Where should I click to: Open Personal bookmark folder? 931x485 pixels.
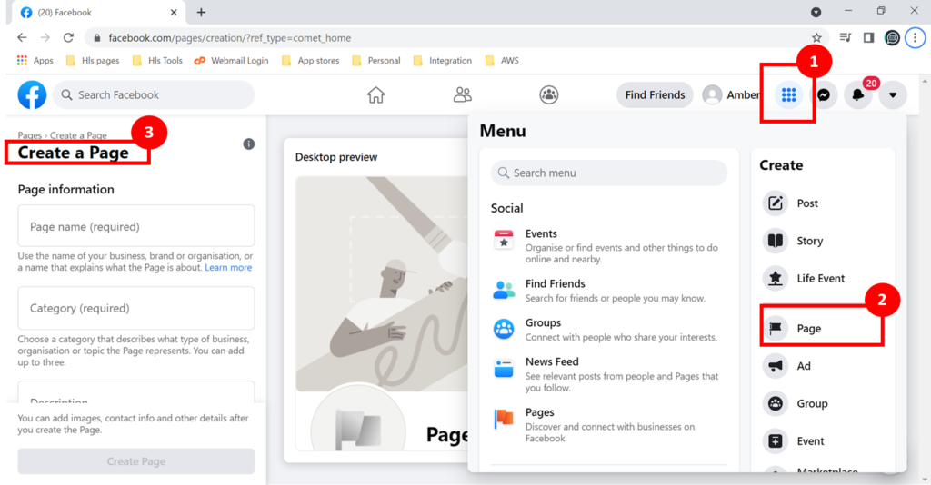point(376,61)
